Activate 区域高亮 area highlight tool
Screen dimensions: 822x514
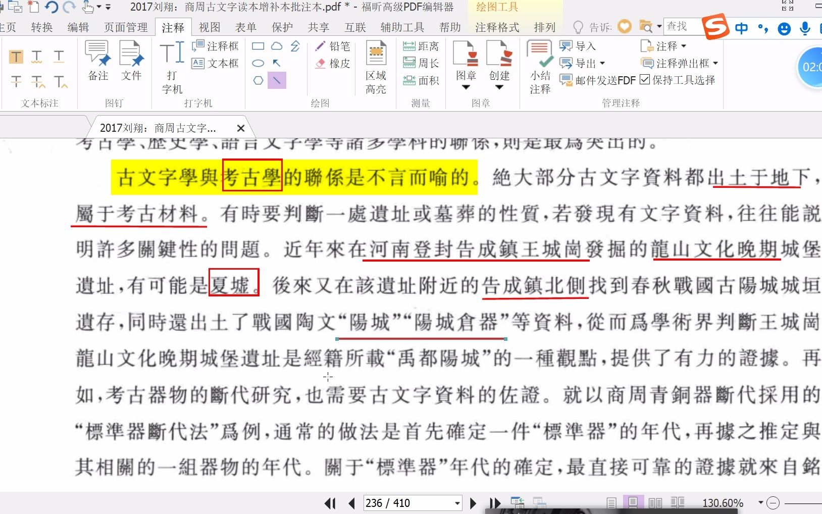376,68
